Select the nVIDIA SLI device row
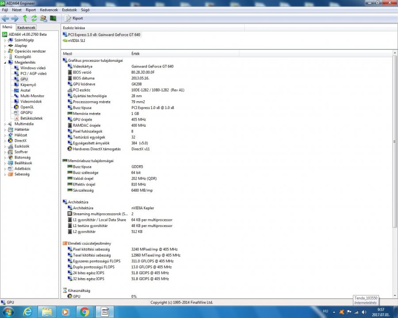The height and width of the screenshot is (318, 398). click(x=74, y=41)
